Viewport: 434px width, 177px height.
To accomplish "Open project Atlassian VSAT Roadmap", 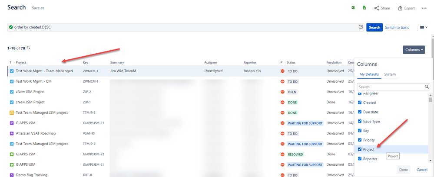I will [36, 133].
